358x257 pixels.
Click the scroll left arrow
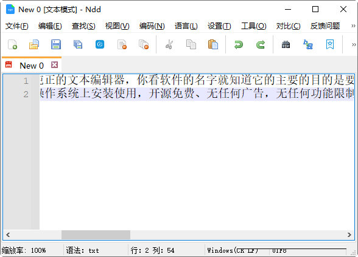click(x=8, y=235)
